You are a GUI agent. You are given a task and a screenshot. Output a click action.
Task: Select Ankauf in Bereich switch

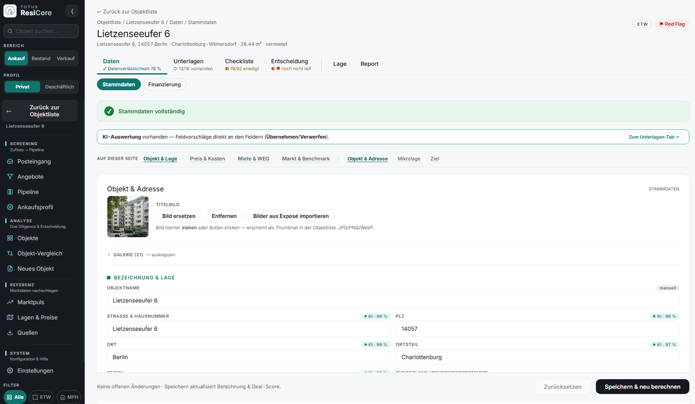pyautogui.click(x=16, y=58)
